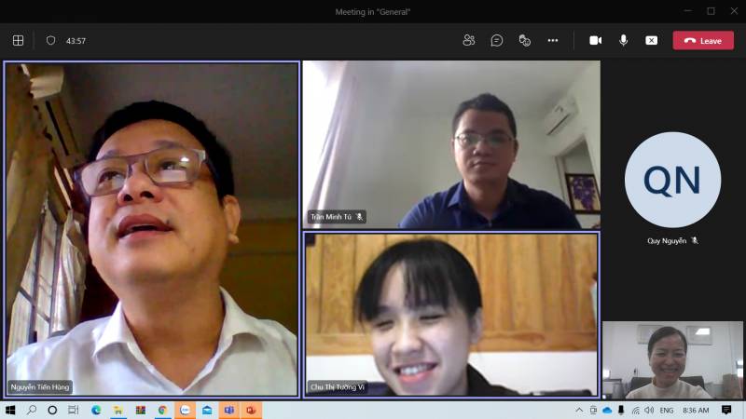Open the gallery layout grid icon

(18, 40)
